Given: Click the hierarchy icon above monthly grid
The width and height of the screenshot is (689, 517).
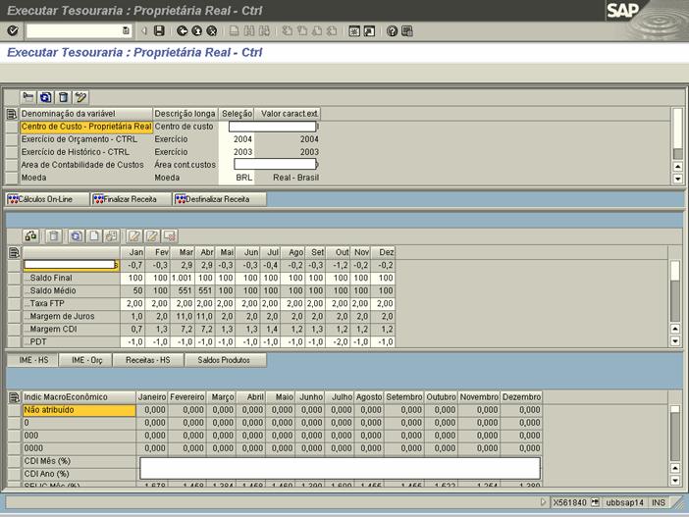Looking at the screenshot, I should (31, 236).
